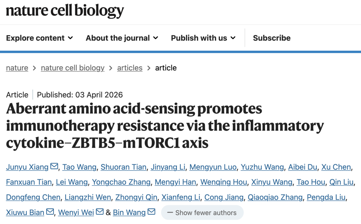Collapse list with Show fewer authors
This screenshot has height=224, width=361.
[202, 213]
